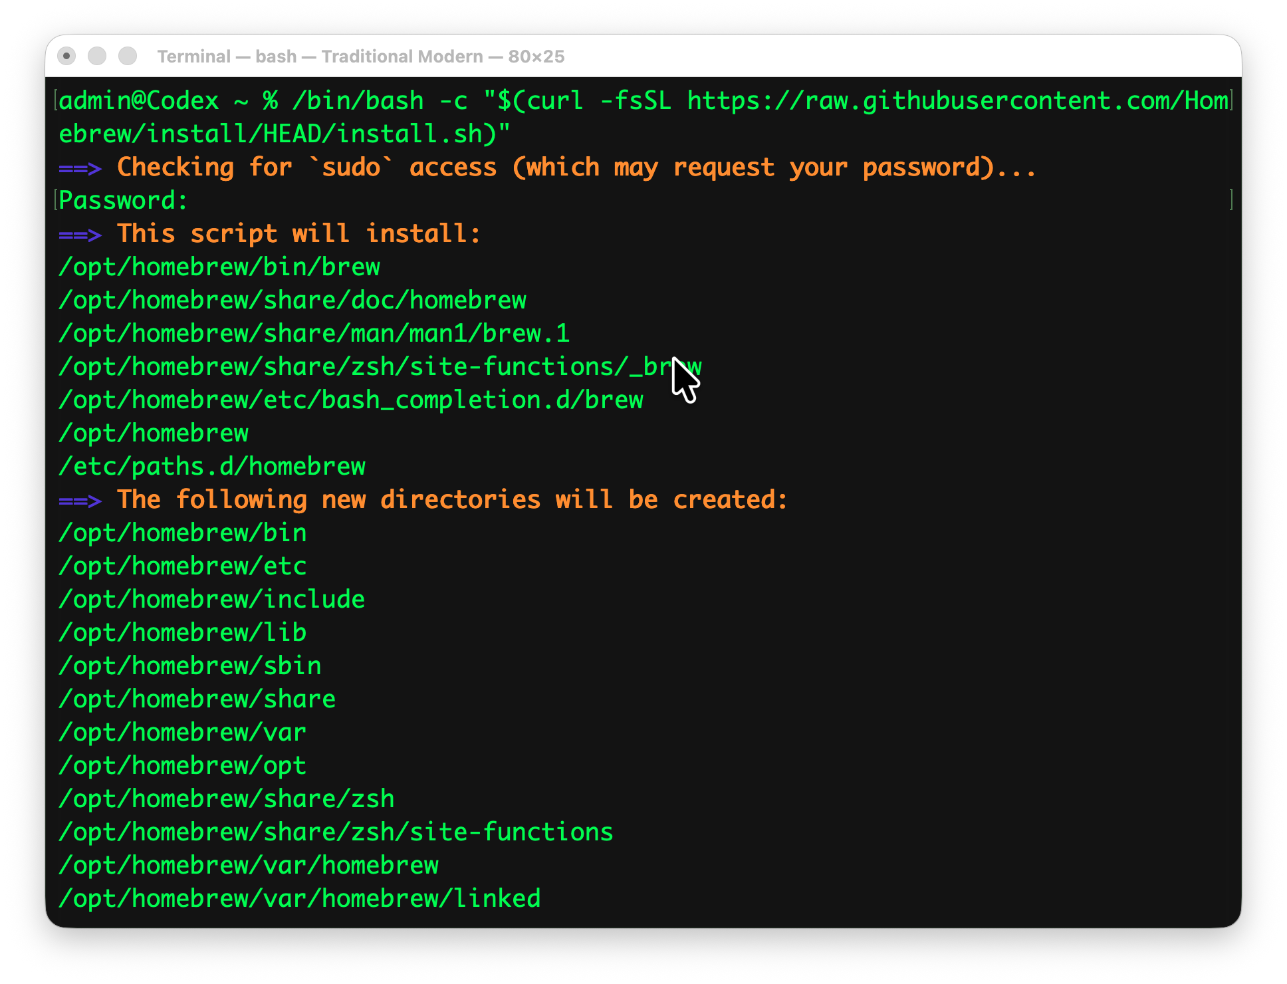
Task: Click the 'This script will install:' heading
Action: [298, 234]
